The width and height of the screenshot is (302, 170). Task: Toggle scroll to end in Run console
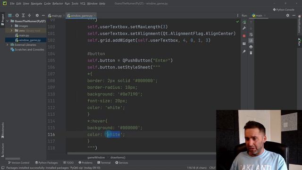[x=251, y=41]
